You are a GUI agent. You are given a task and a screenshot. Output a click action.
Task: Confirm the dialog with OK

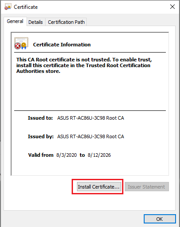tap(160, 219)
